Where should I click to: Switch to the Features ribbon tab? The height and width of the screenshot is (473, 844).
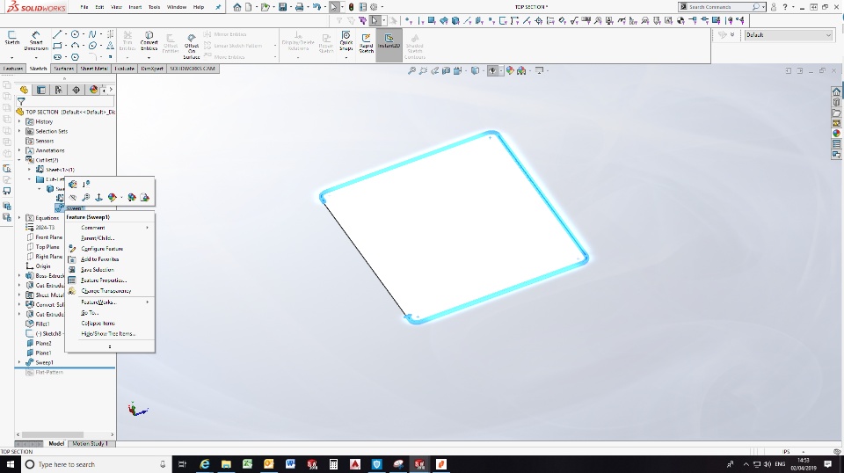click(x=13, y=69)
